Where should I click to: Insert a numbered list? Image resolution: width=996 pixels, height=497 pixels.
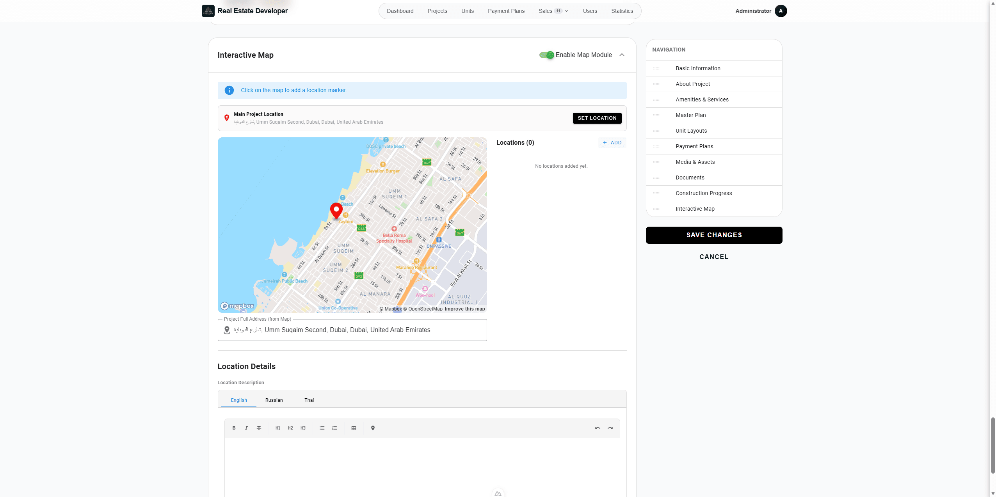[x=334, y=428]
